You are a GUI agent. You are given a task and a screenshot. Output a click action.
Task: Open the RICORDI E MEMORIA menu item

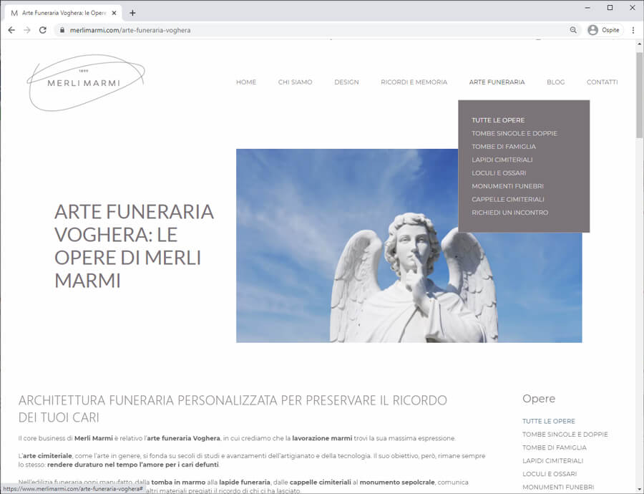[414, 82]
